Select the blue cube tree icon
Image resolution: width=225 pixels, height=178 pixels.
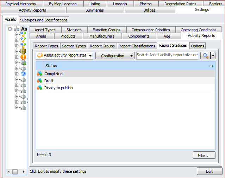(x=23, y=74)
